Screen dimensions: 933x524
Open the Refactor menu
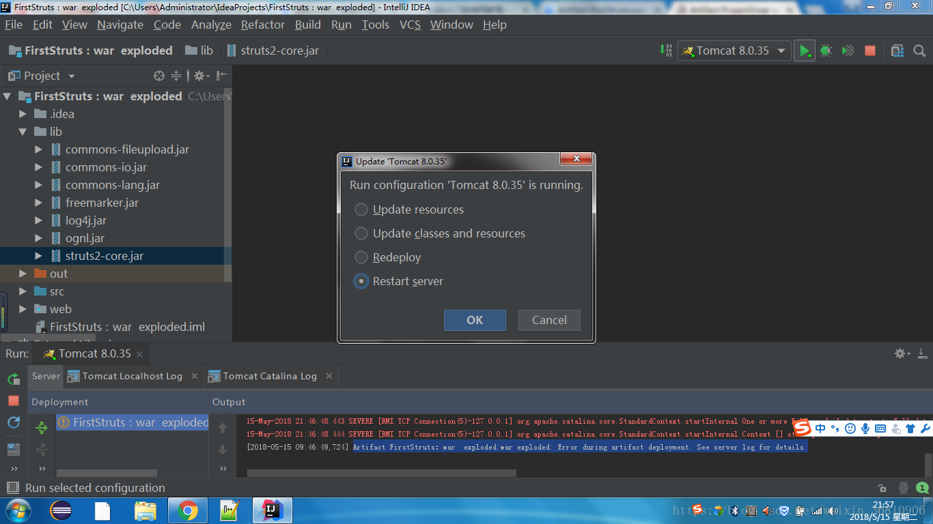point(263,25)
